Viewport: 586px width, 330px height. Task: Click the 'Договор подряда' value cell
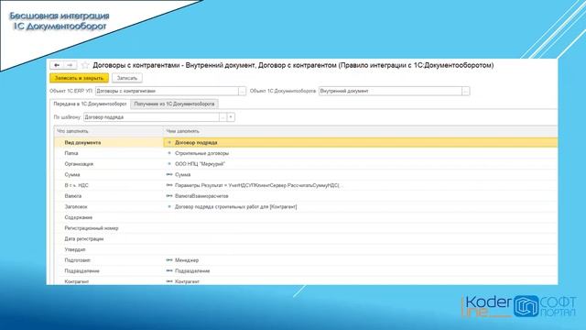(x=360, y=143)
